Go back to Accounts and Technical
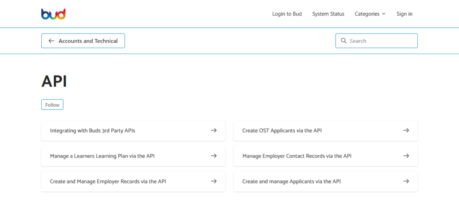Screen dimensions: 459x209 (83, 41)
